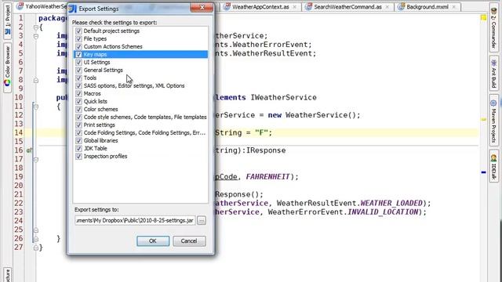Open the Project tool window
Viewport: 502px width, 282px height.
(x=7, y=20)
